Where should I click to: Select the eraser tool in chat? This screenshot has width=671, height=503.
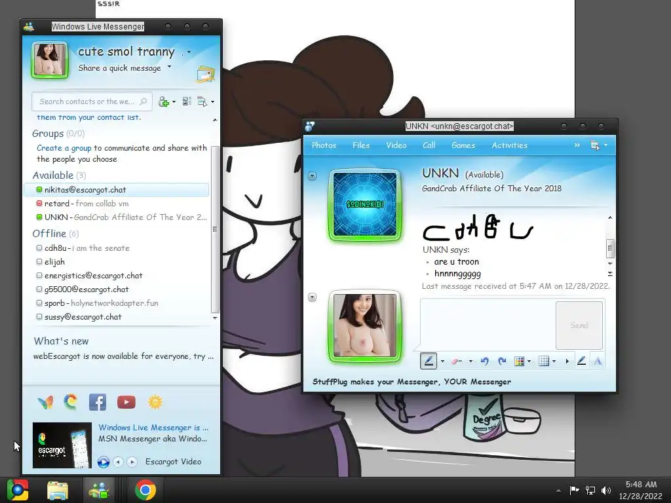(456, 362)
